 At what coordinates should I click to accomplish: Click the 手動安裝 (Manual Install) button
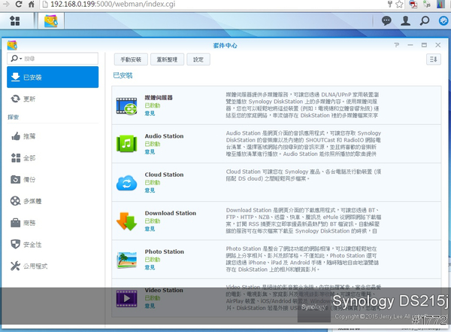[x=130, y=59]
